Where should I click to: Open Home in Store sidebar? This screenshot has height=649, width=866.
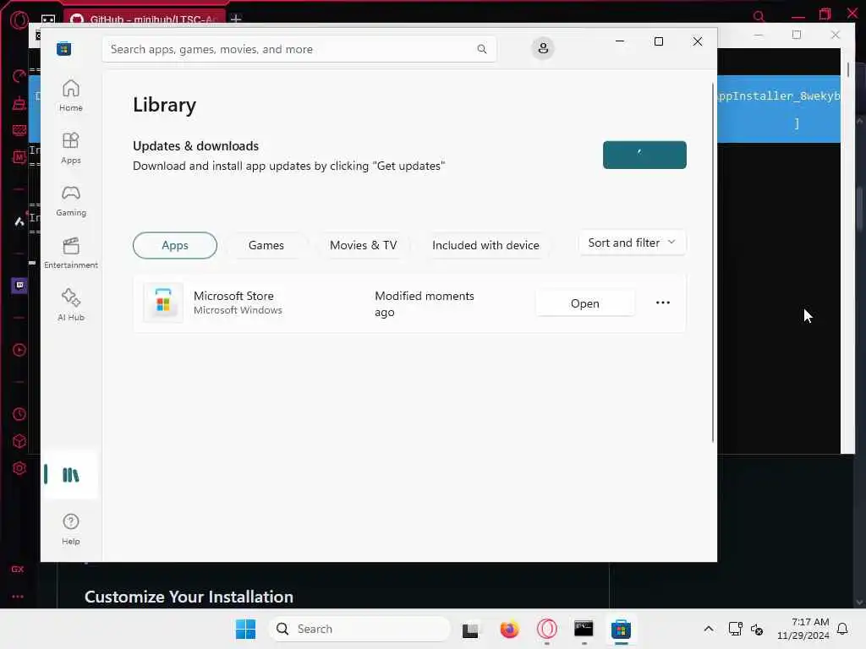(71, 95)
